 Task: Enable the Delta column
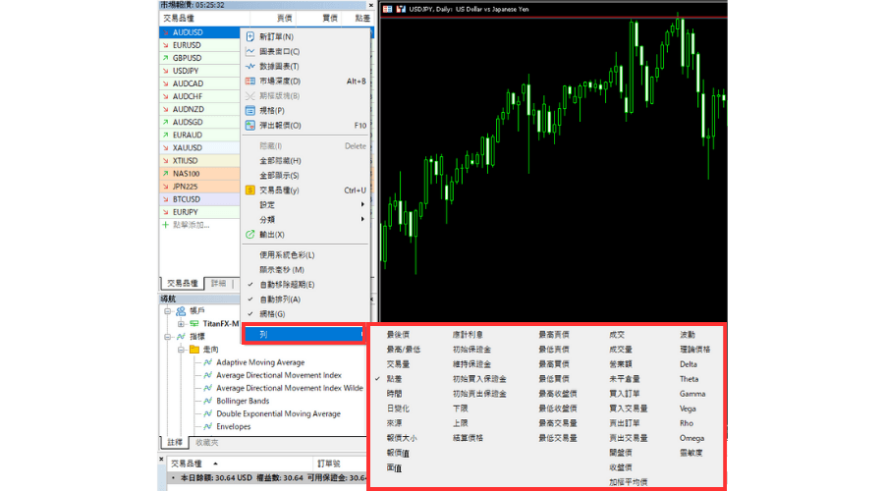click(689, 364)
